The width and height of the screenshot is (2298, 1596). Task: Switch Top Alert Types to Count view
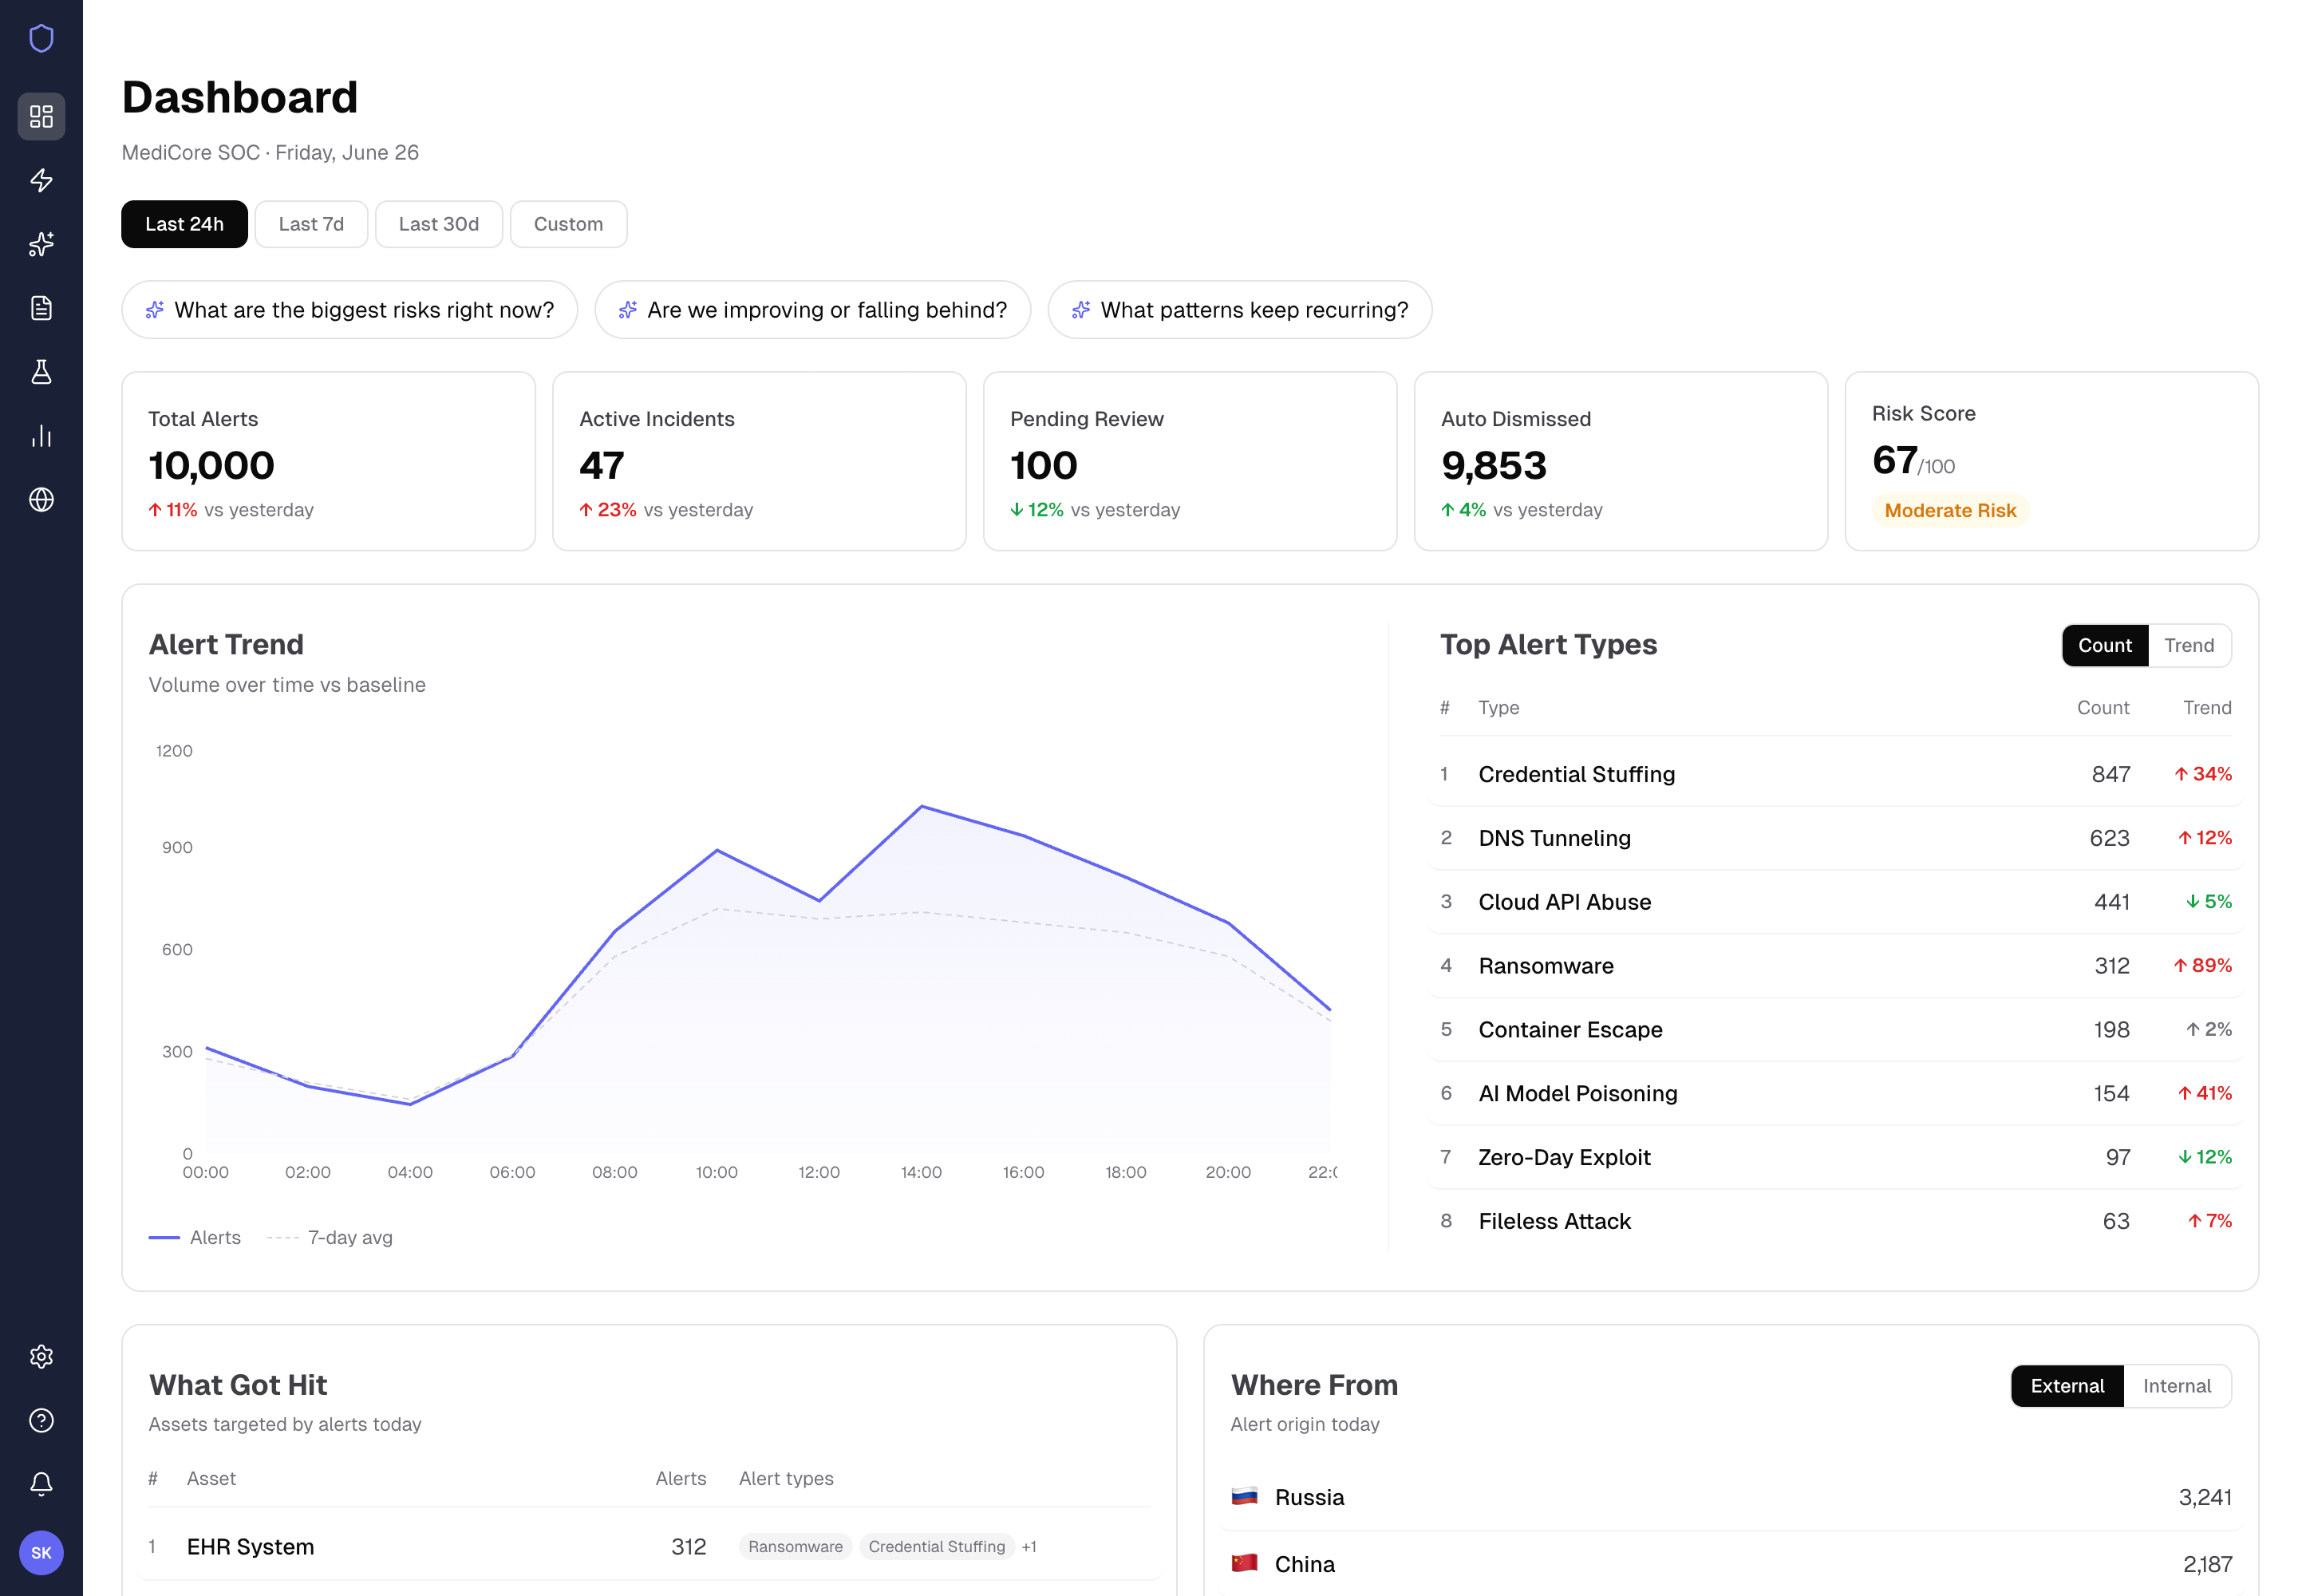(x=2104, y=645)
